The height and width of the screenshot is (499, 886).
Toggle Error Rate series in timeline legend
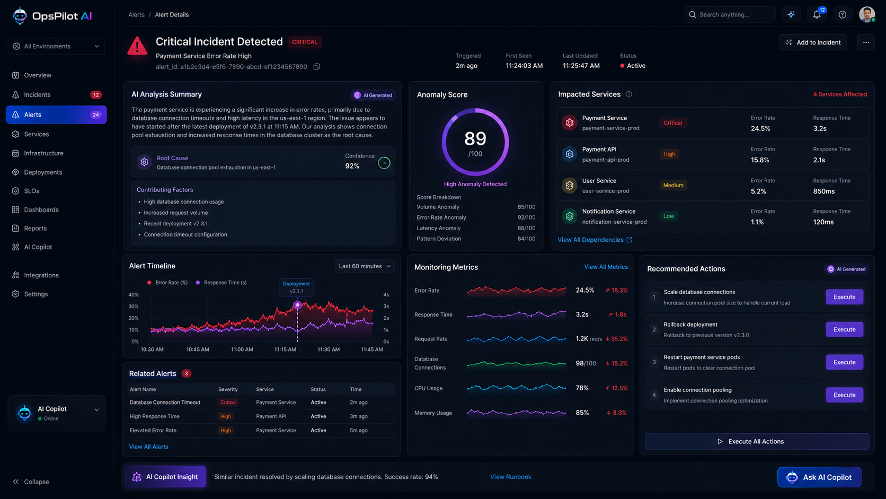[x=167, y=283]
